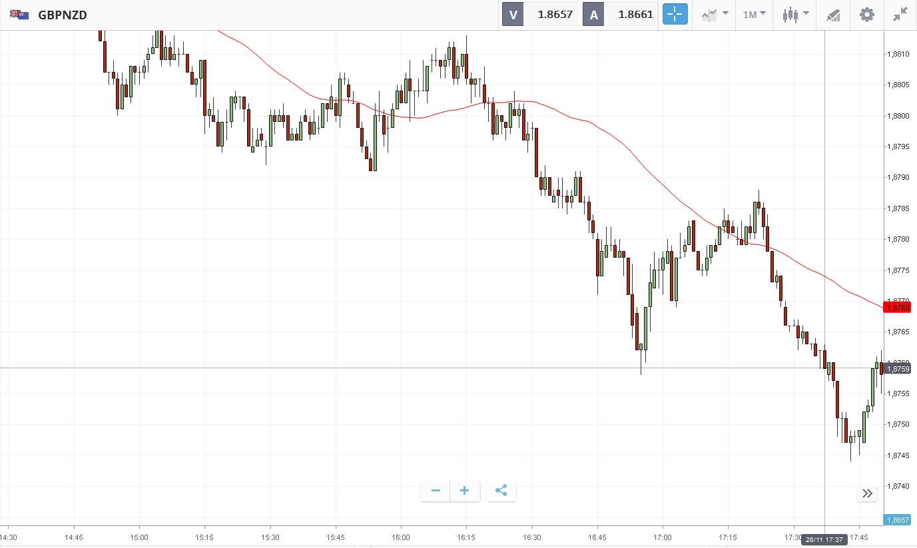The image size is (917, 548).
Task: Click the collapse chart arrows icon
Action: pyautogui.click(x=900, y=14)
